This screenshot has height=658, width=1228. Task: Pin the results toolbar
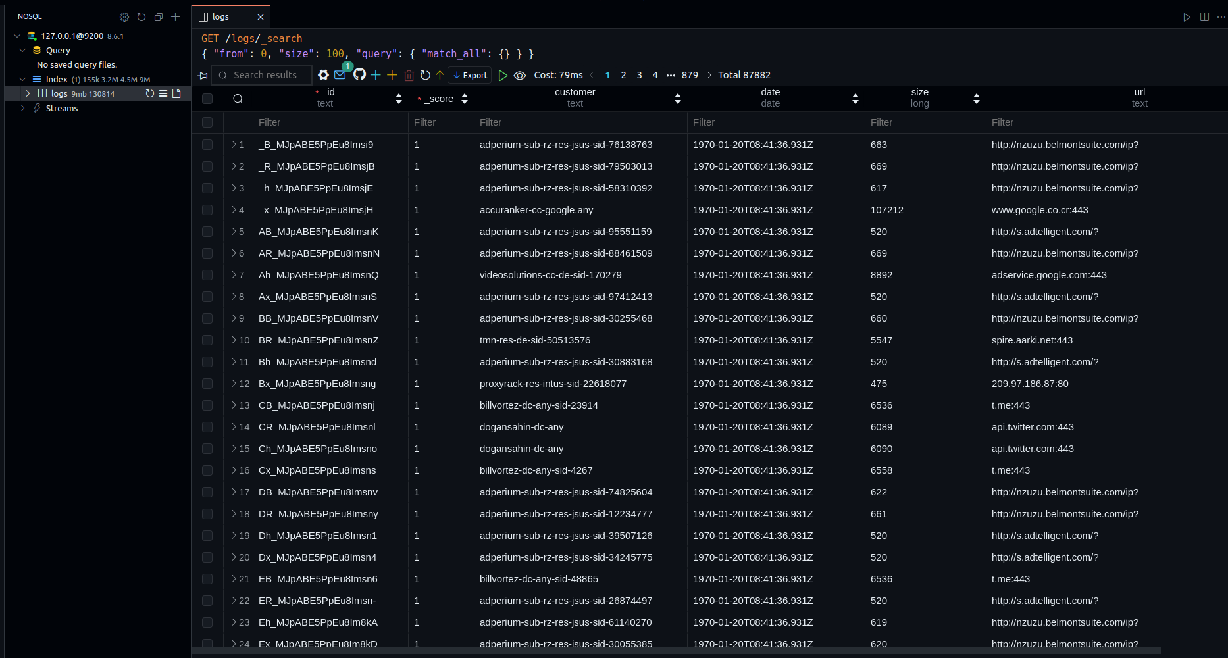[203, 76]
